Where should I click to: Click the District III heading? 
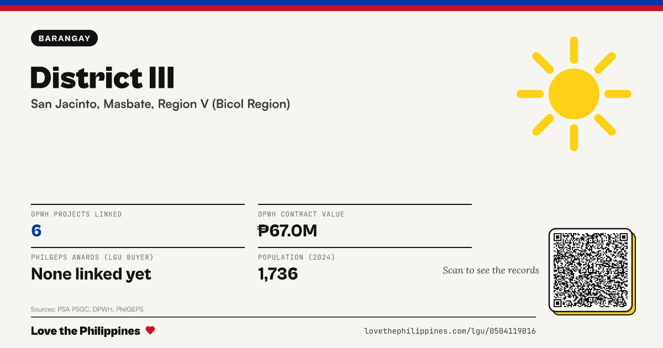click(103, 77)
